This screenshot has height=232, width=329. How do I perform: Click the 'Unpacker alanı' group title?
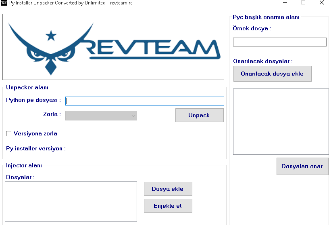tap(27, 87)
